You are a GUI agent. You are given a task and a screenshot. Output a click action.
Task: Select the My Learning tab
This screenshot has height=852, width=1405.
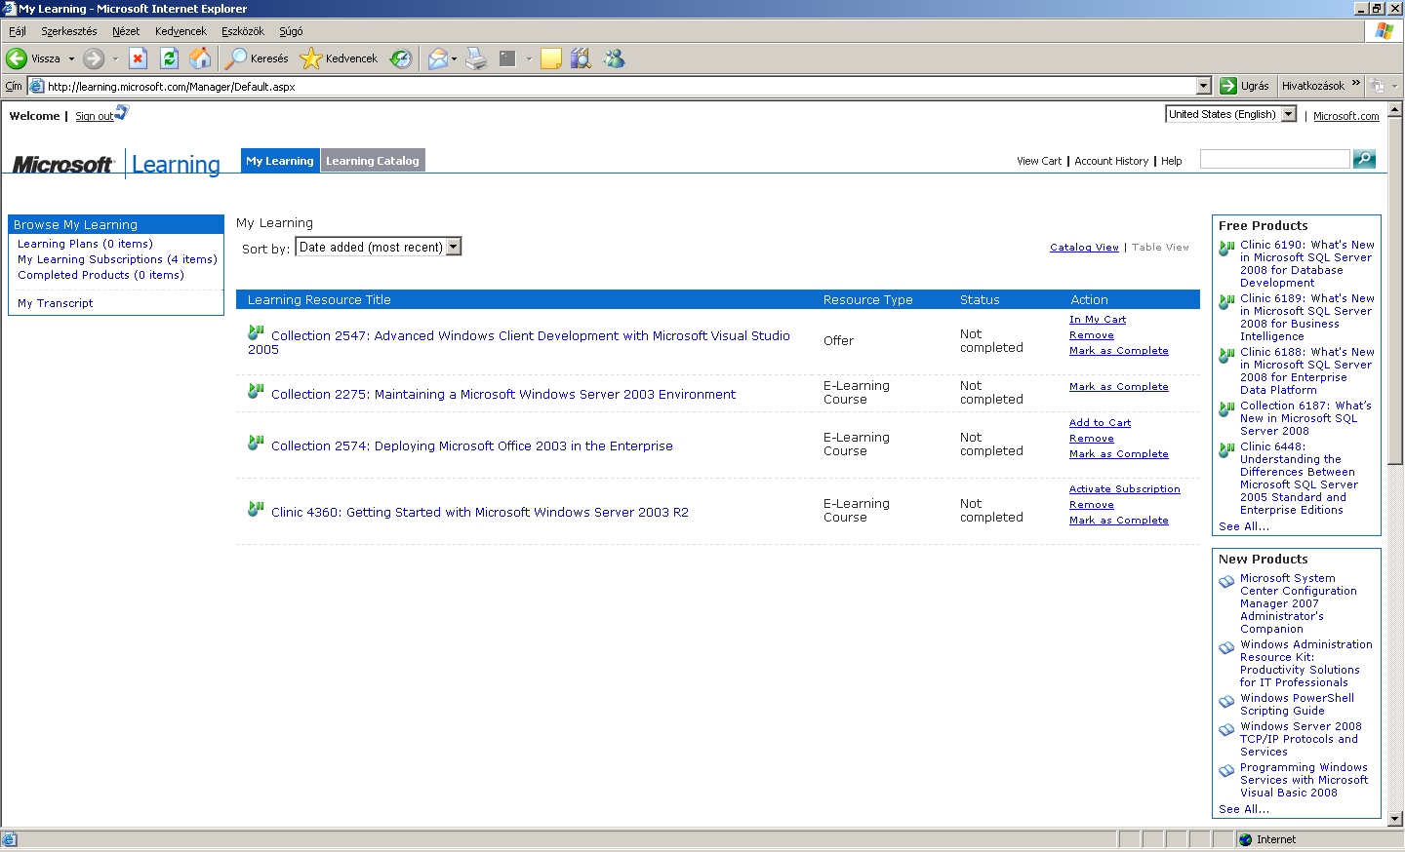280,161
